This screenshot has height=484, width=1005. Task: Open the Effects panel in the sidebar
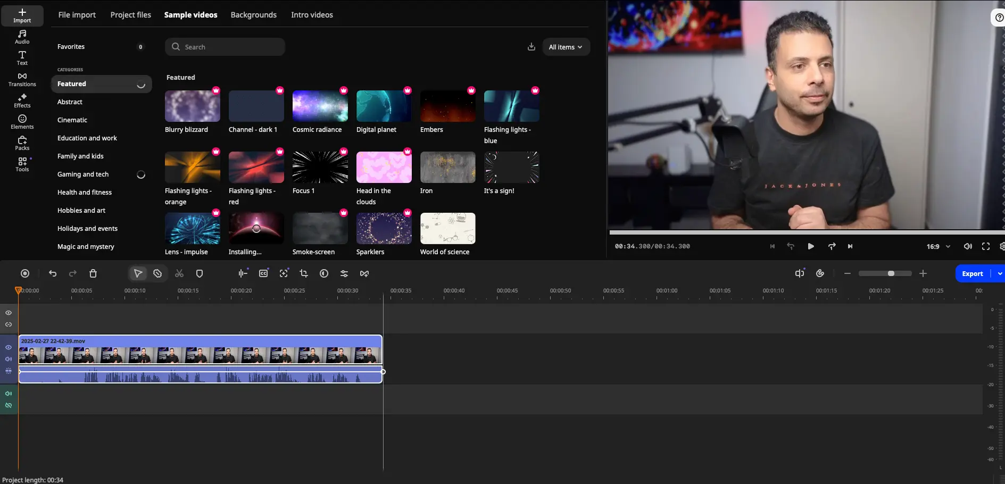pyautogui.click(x=22, y=100)
